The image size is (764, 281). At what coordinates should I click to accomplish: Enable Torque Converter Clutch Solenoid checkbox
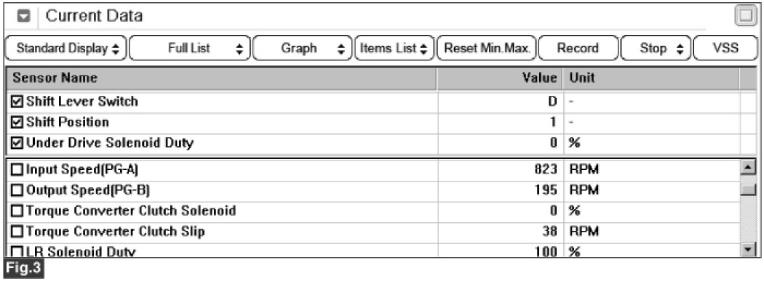(x=17, y=211)
